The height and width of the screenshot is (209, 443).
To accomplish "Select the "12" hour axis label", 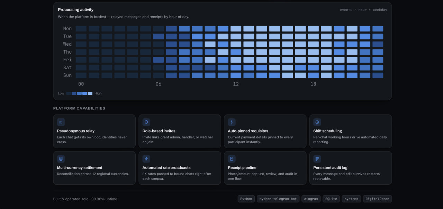I will [x=236, y=84].
